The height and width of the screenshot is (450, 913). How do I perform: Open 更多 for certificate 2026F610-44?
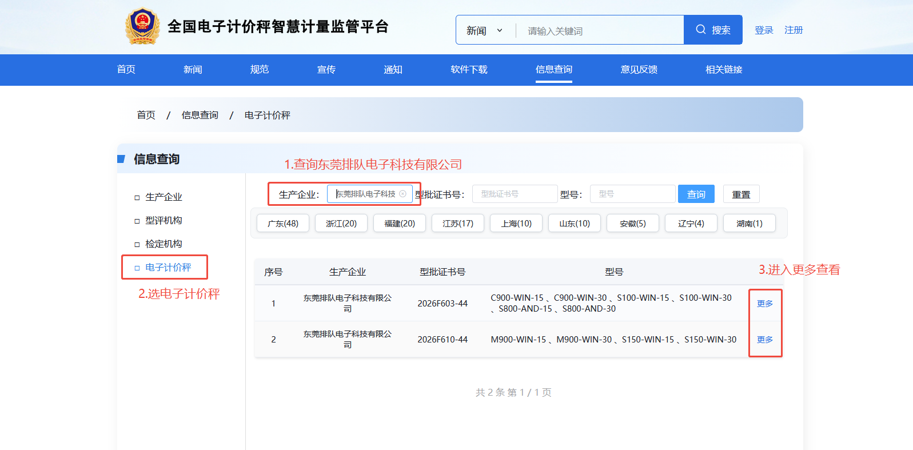tap(764, 339)
